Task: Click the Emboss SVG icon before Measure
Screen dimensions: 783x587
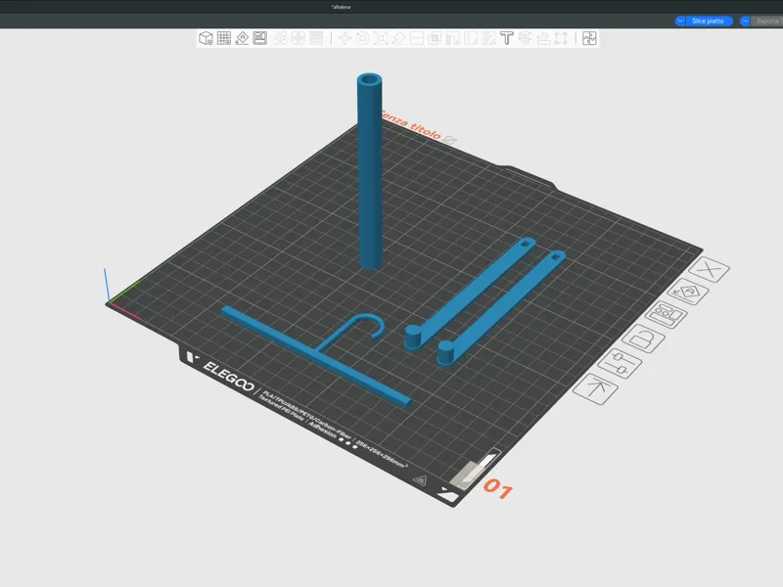Action: pos(525,38)
